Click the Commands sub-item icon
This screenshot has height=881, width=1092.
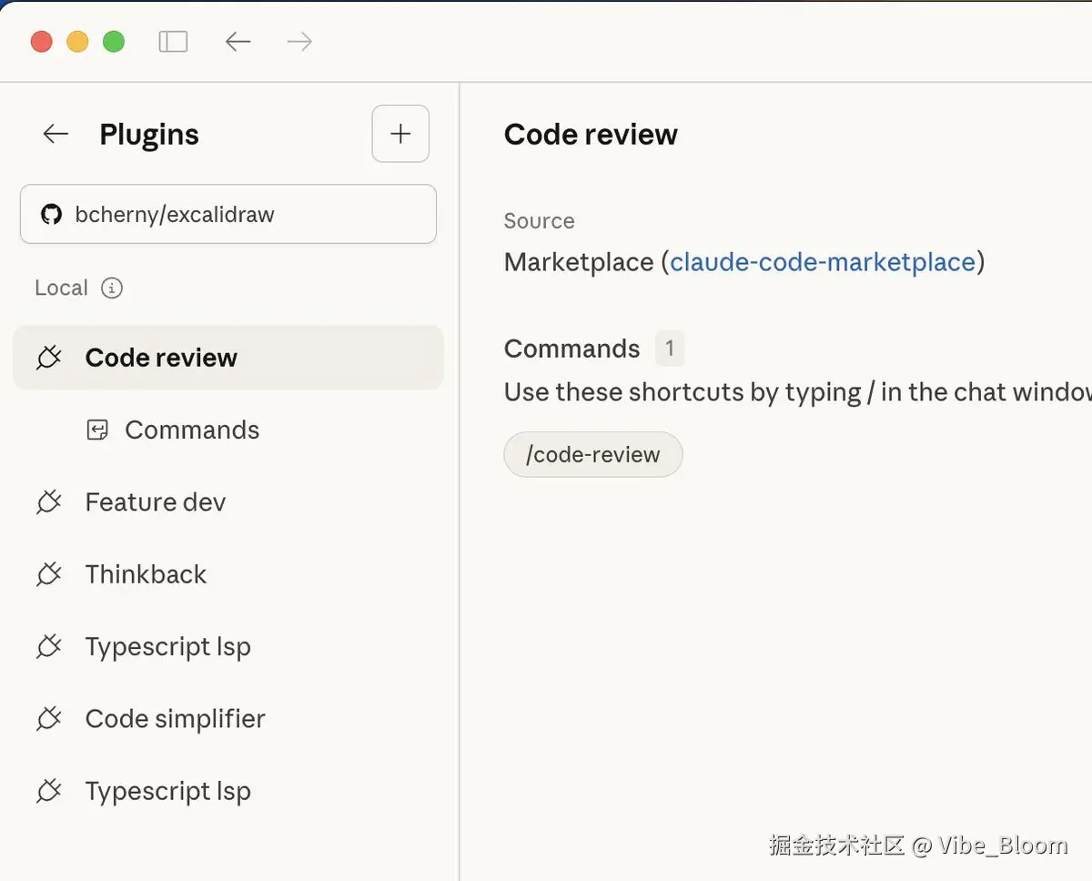tap(97, 430)
